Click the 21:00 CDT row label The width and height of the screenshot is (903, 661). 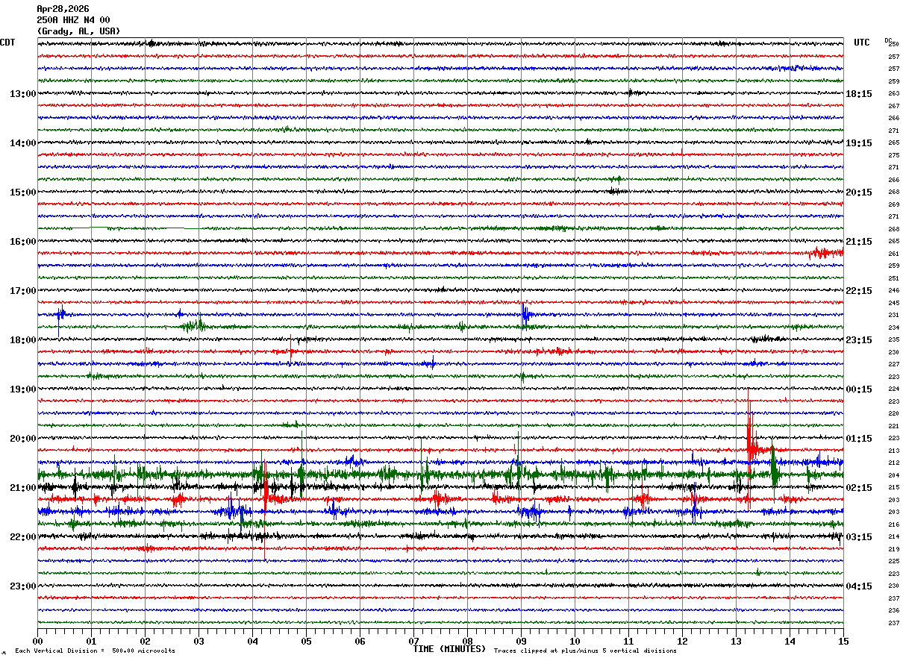click(22, 488)
